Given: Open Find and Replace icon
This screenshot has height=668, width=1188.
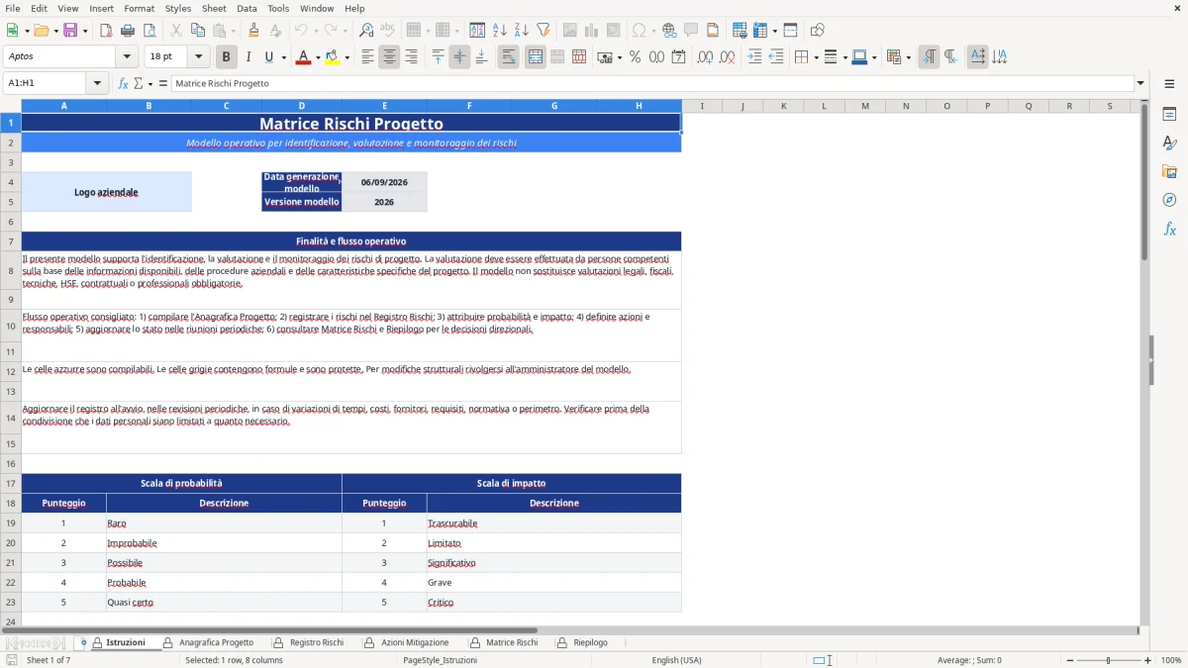Looking at the screenshot, I should pyautogui.click(x=366, y=31).
